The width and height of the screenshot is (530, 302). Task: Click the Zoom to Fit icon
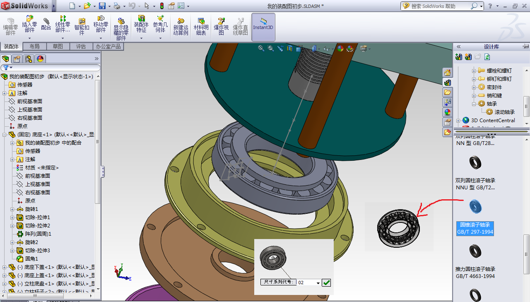coord(261,48)
